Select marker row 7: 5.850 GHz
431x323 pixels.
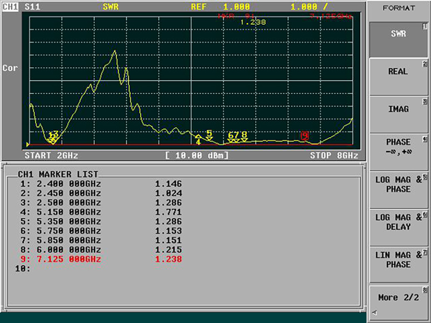101,240
